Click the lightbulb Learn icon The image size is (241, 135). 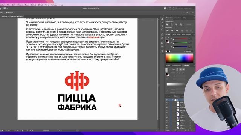point(174,9)
